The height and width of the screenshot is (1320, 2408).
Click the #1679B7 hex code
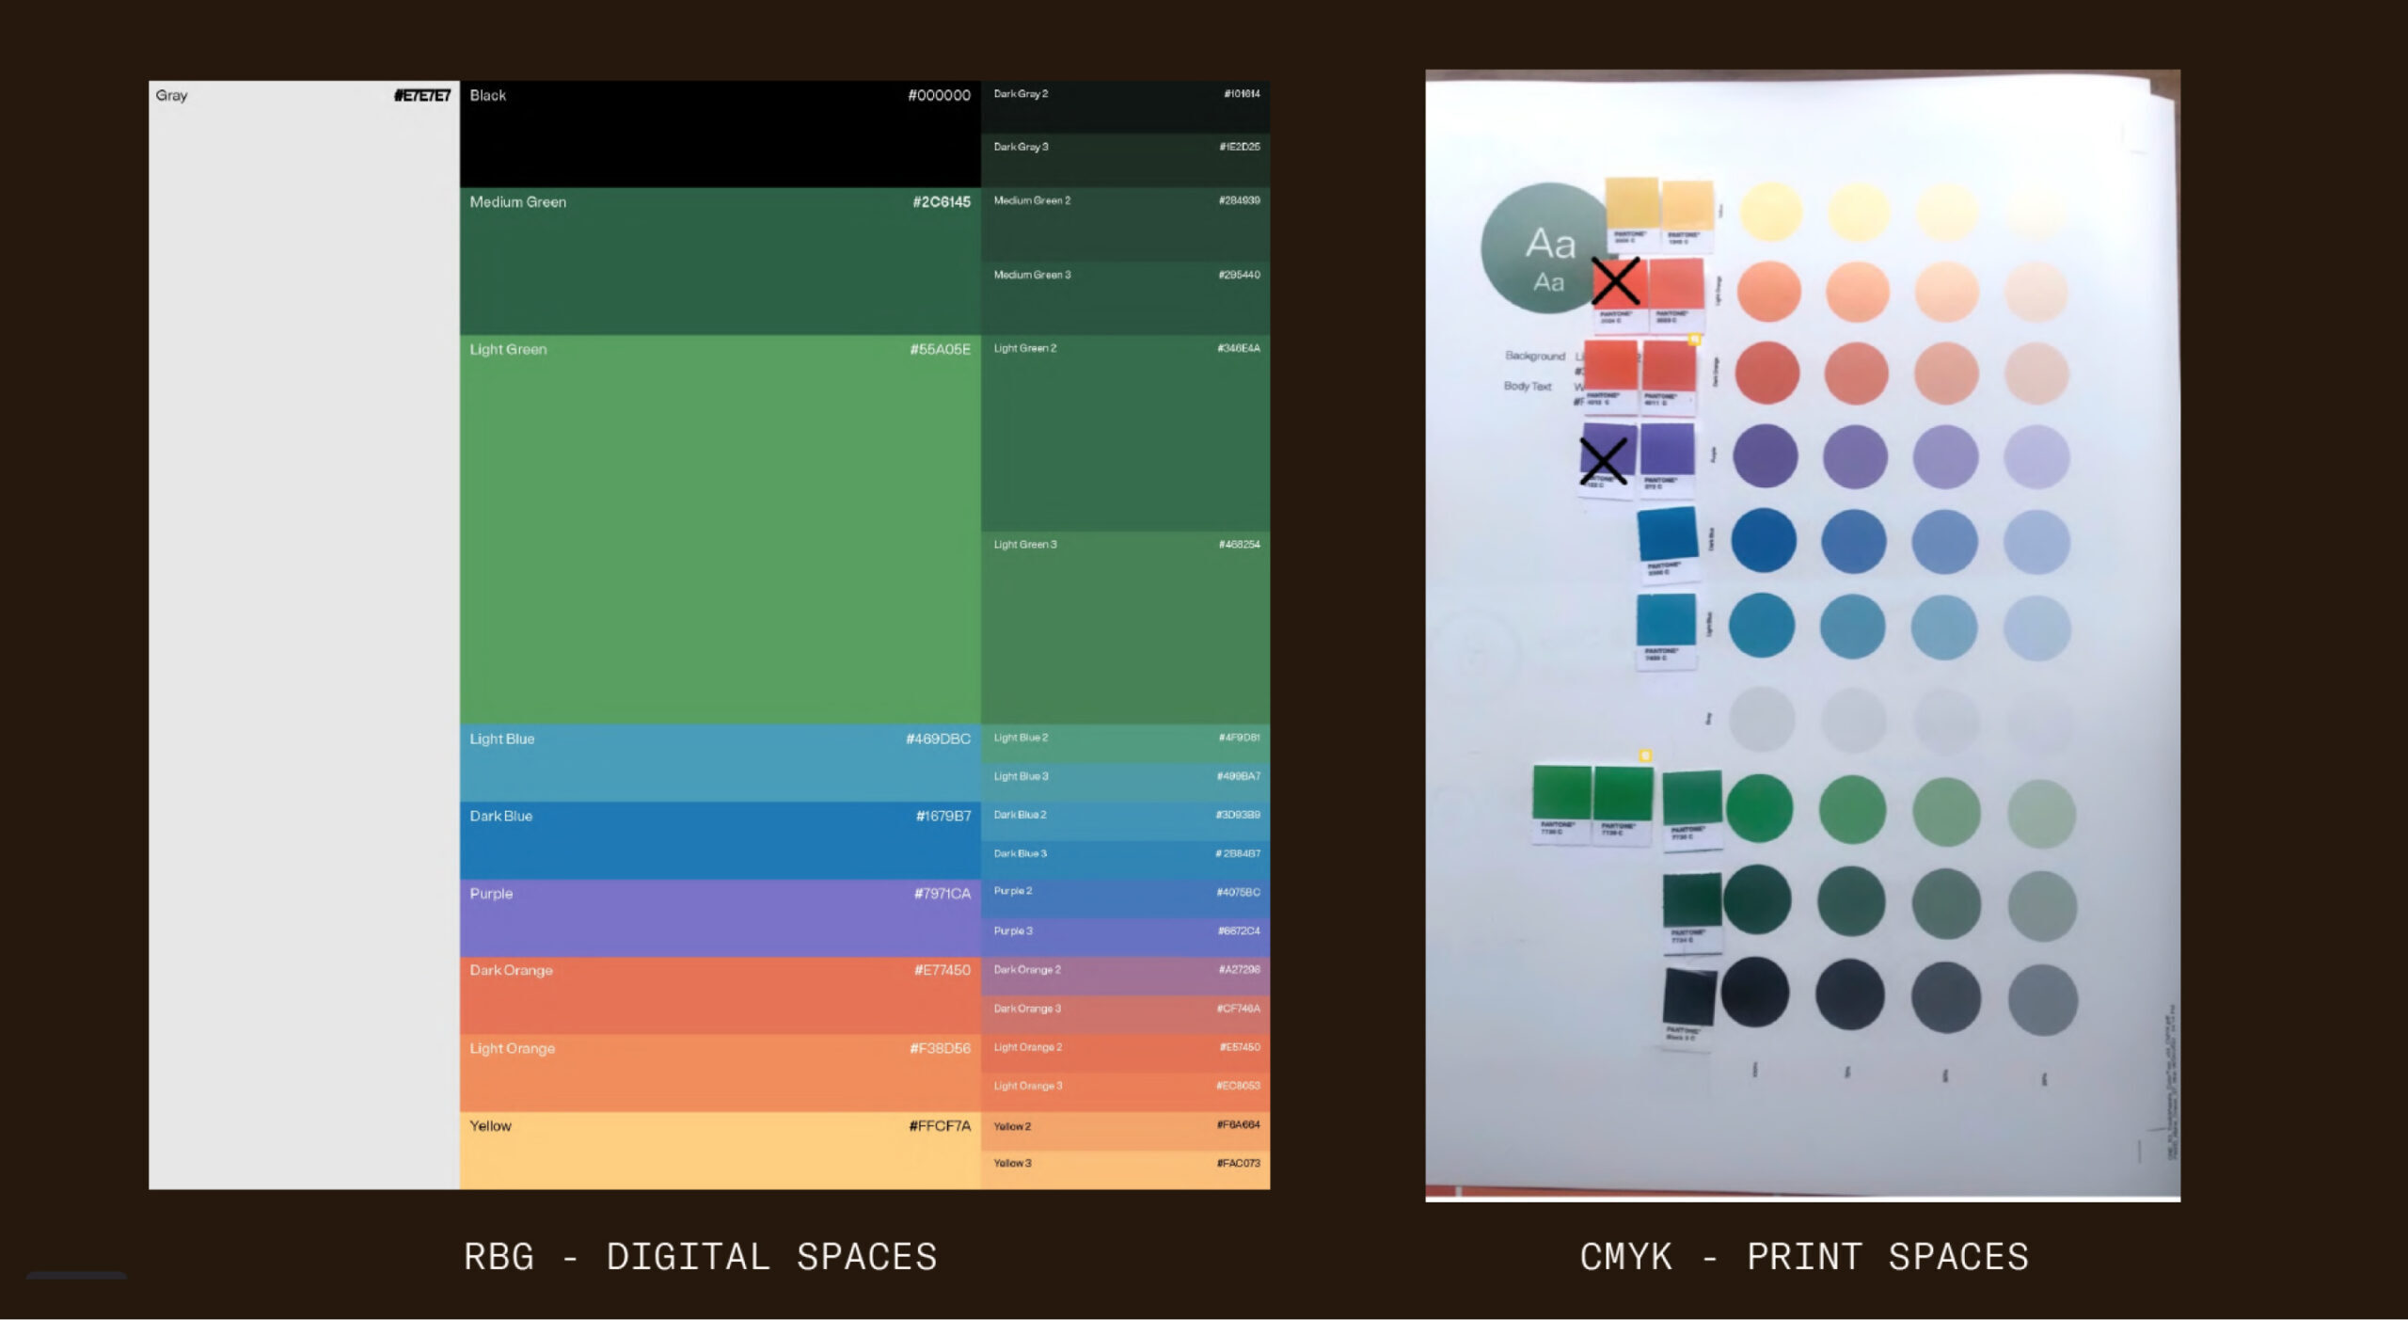point(943,816)
